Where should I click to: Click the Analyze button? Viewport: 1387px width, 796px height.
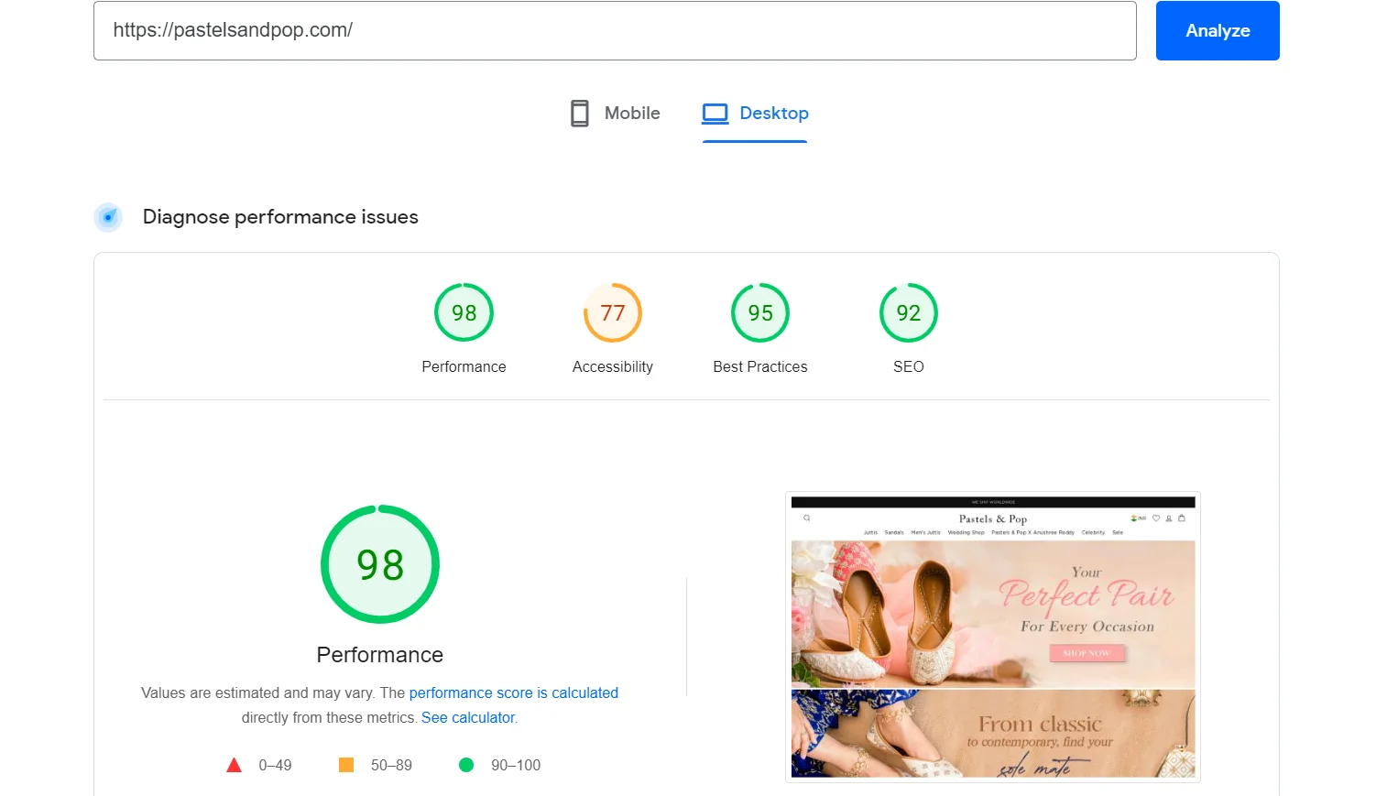coord(1218,30)
